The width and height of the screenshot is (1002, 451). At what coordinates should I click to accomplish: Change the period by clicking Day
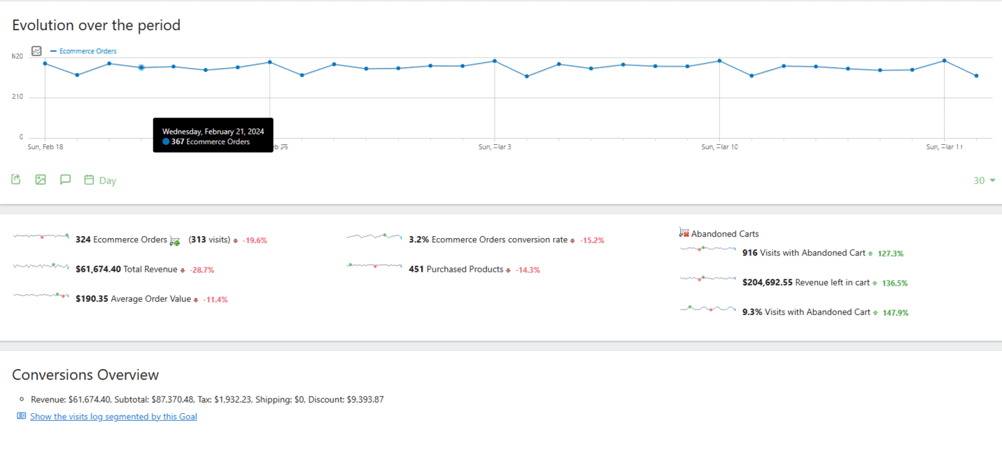(107, 180)
